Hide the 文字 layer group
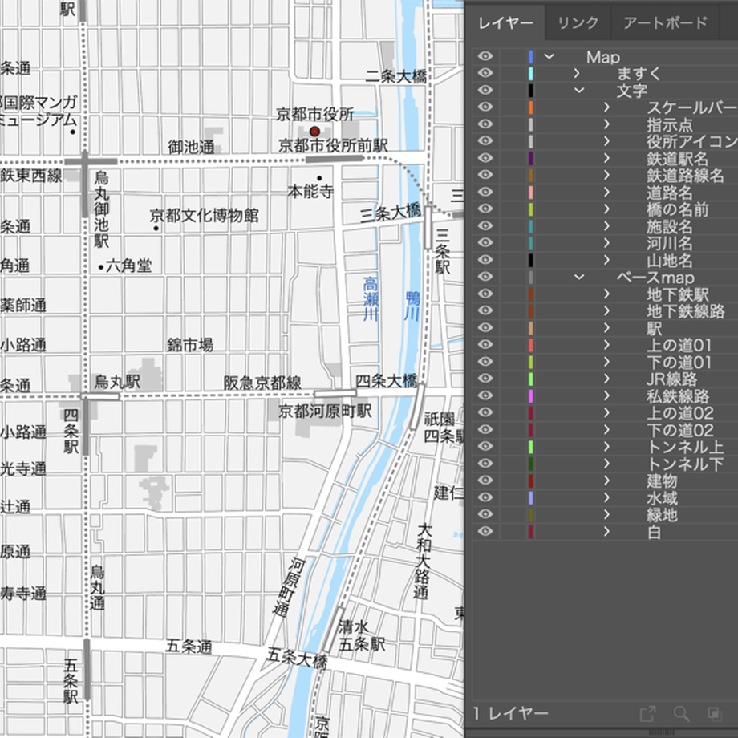 [485, 90]
